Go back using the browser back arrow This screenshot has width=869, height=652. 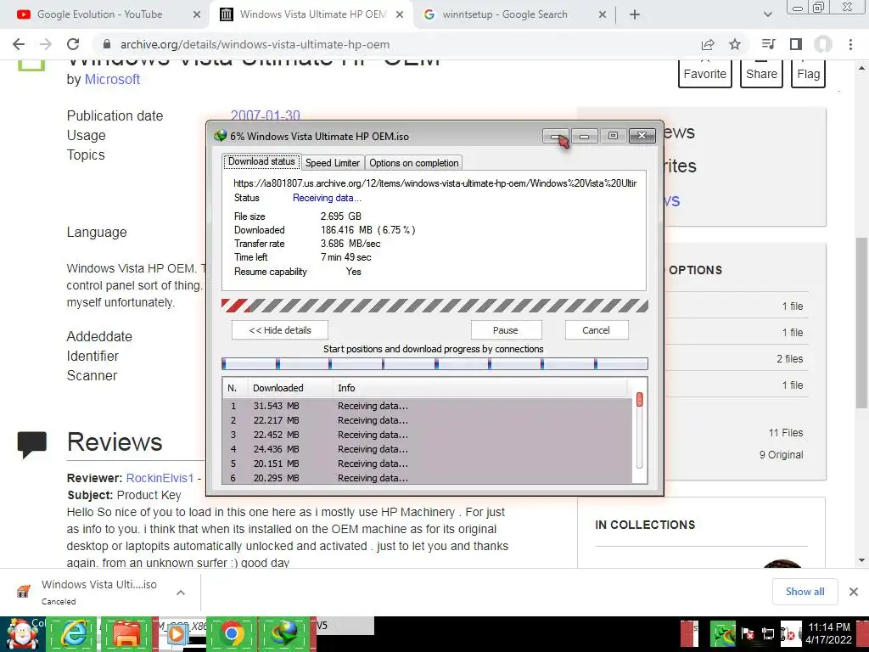point(19,44)
